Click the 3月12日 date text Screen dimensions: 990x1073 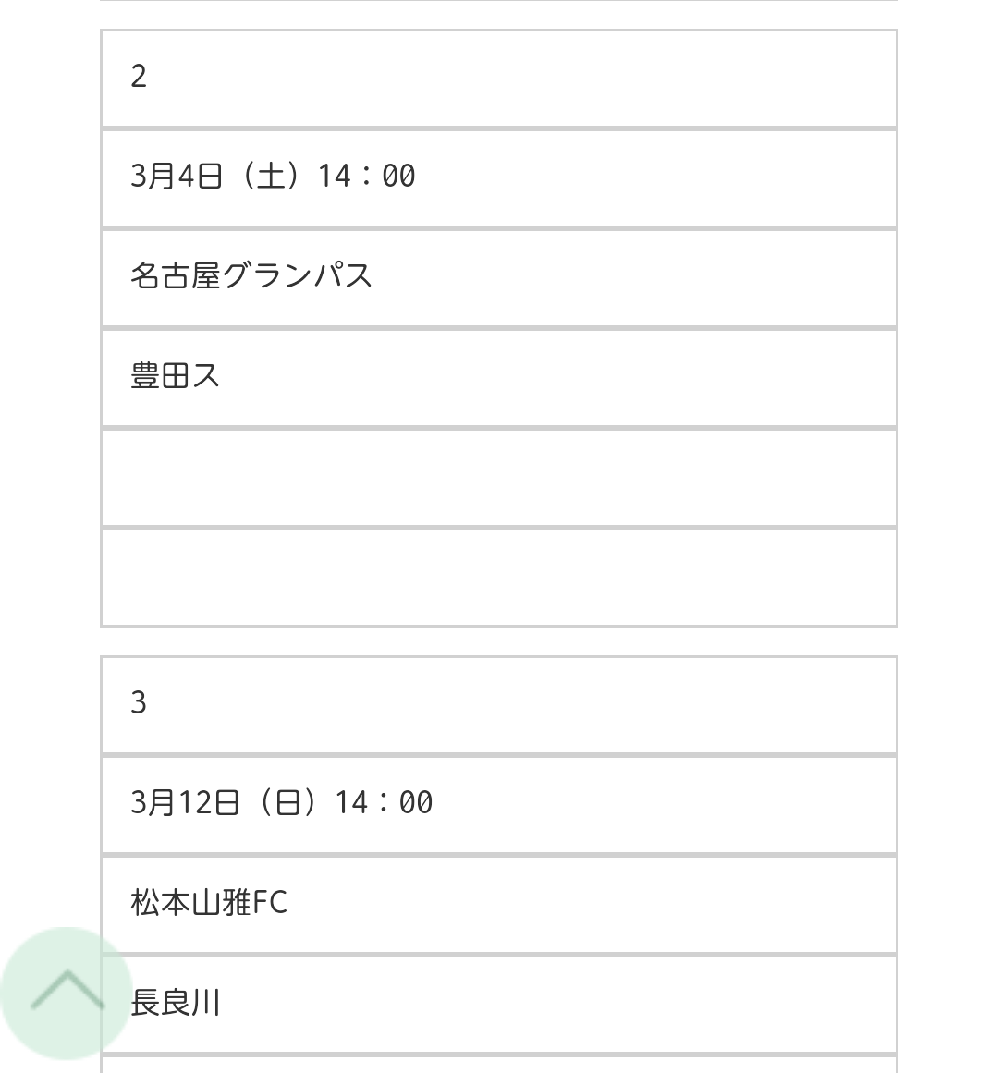pyautogui.click(x=185, y=803)
